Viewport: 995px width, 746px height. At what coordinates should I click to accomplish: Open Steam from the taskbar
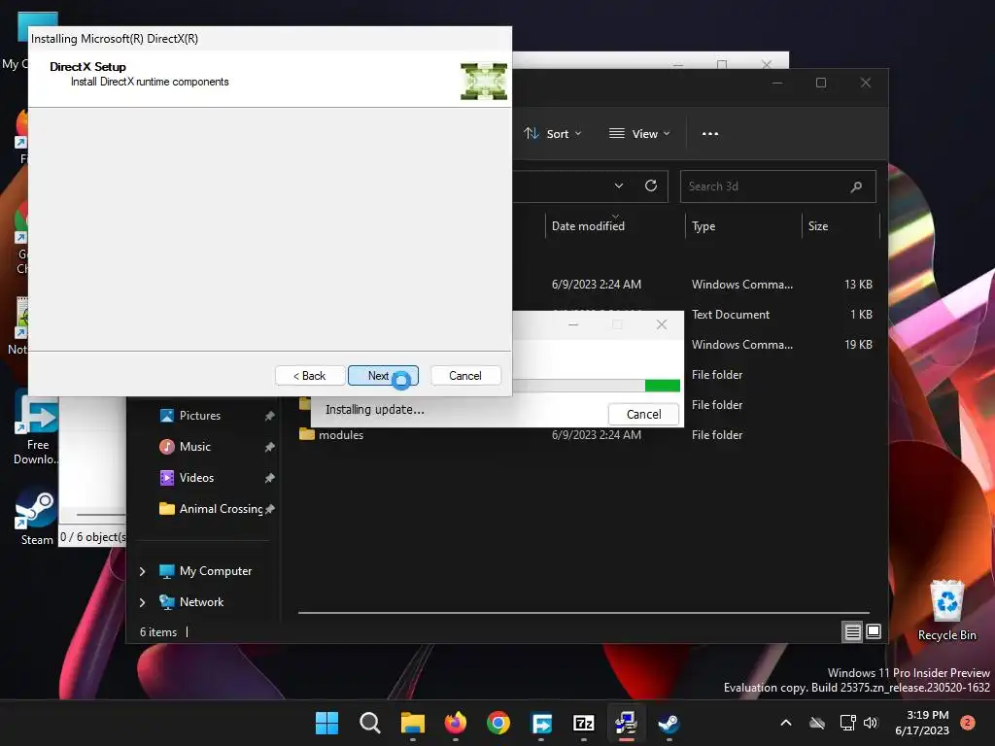point(669,723)
